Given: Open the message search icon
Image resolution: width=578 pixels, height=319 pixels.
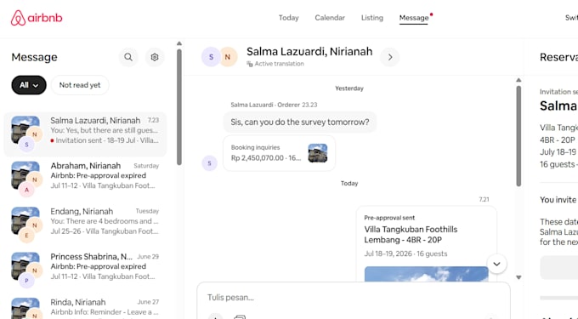Looking at the screenshot, I should tap(128, 57).
